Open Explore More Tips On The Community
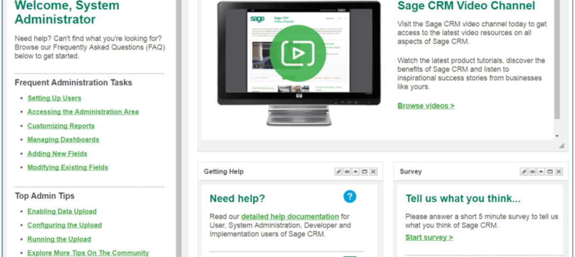Viewport: 575px width, 257px height. (88, 253)
